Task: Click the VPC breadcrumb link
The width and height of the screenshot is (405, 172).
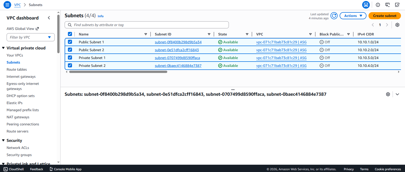Action: [17, 5]
